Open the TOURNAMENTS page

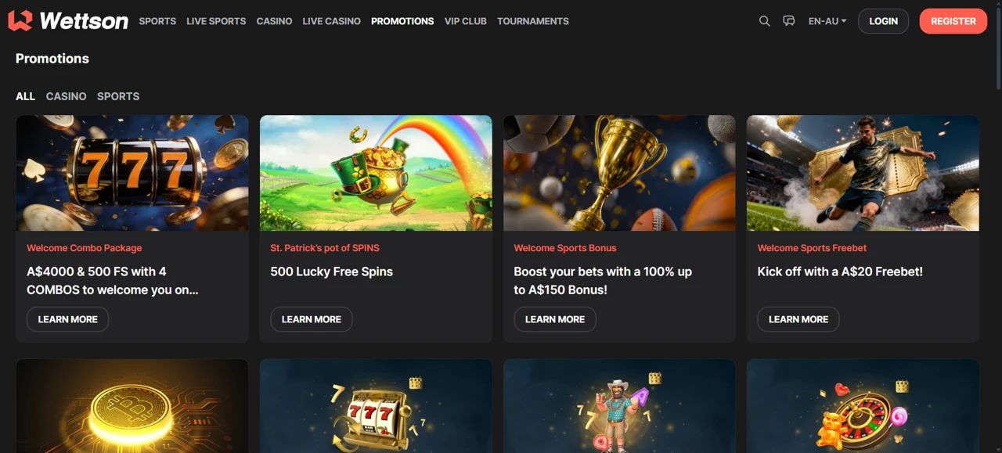532,21
